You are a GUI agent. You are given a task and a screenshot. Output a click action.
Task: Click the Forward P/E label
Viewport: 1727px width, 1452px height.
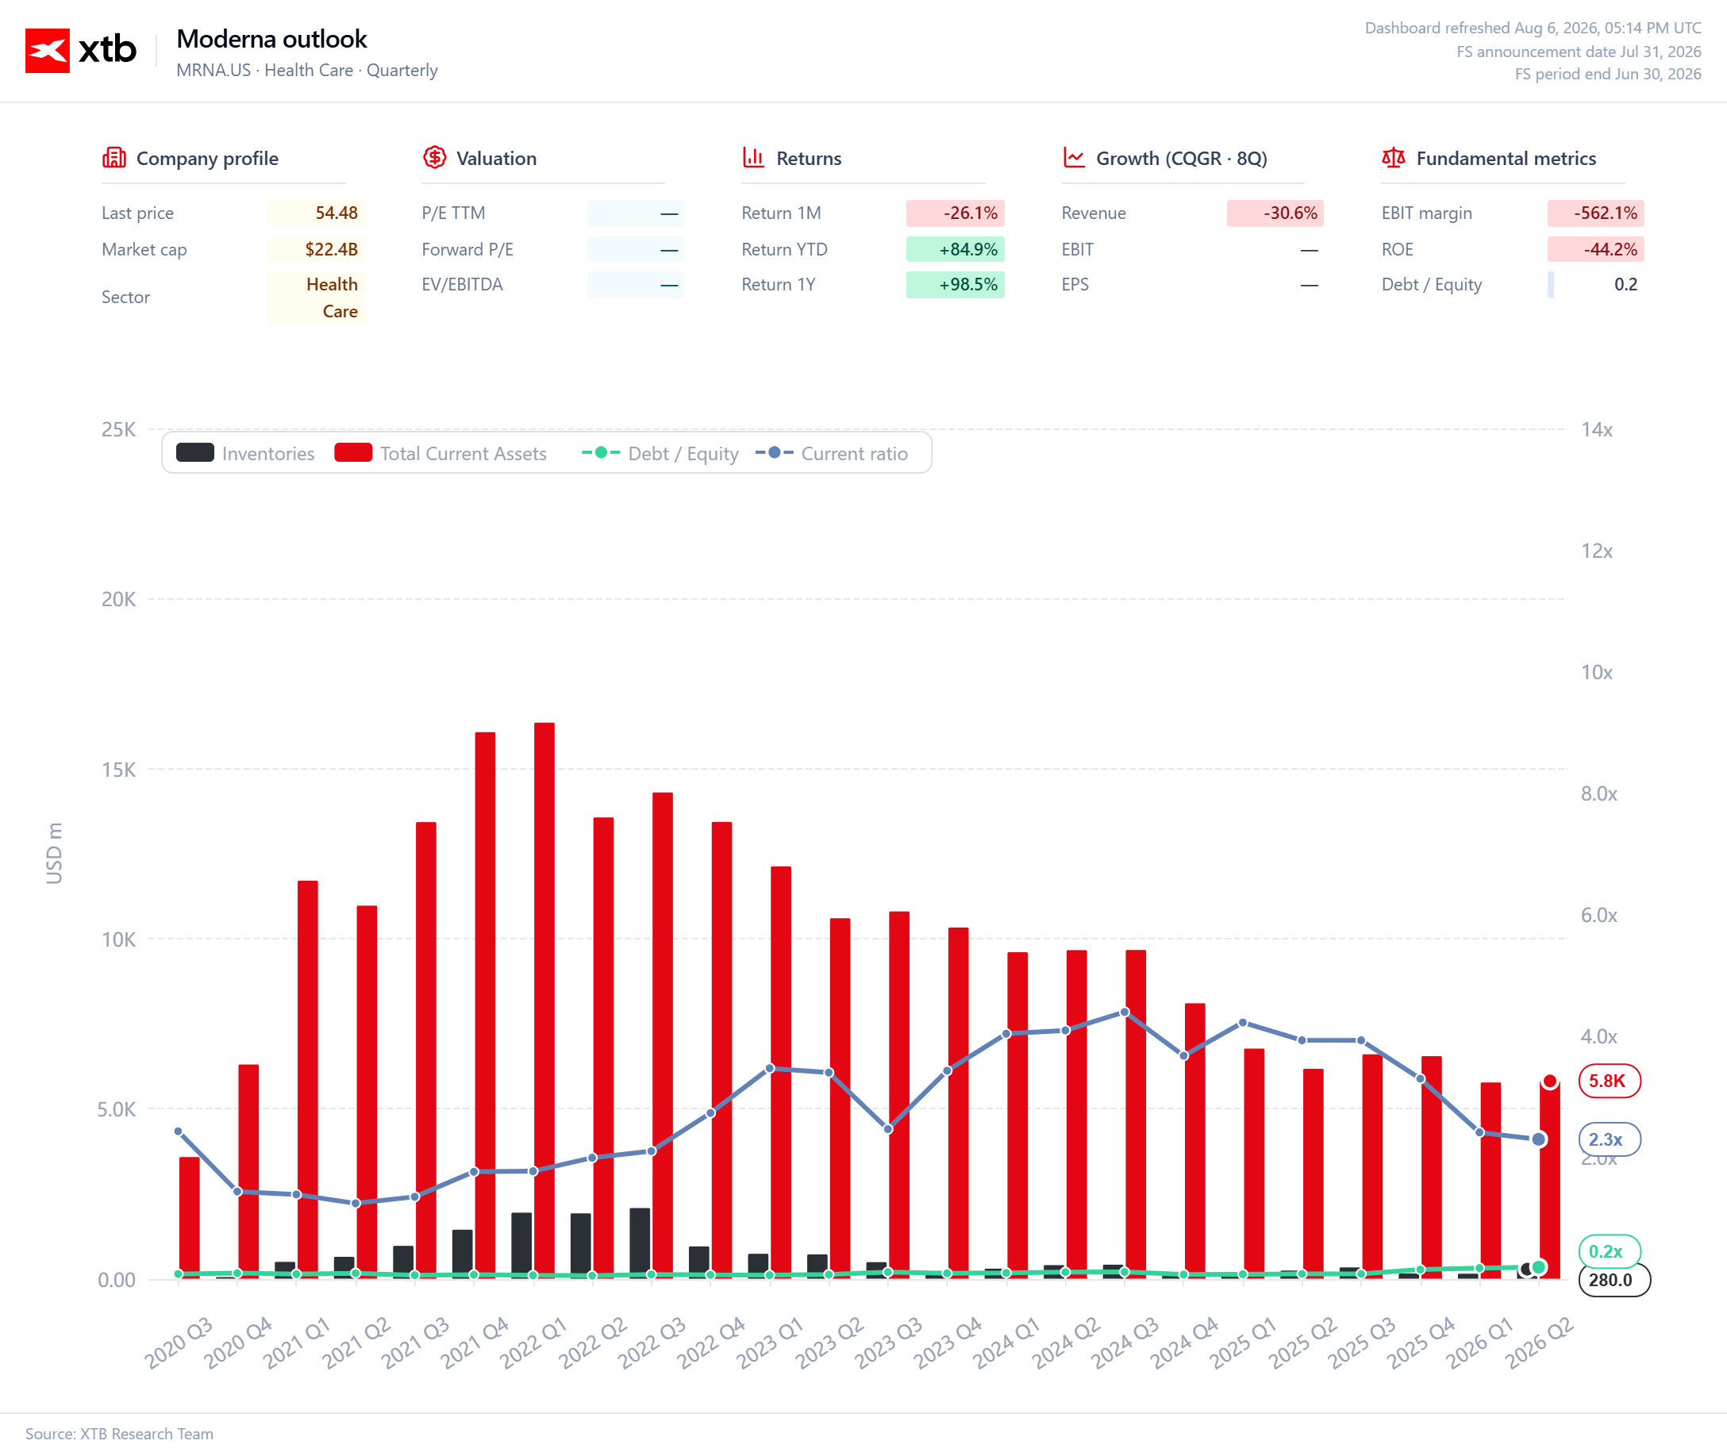[467, 249]
